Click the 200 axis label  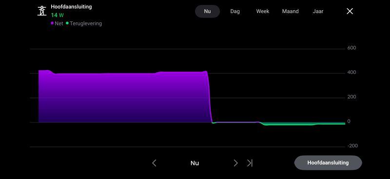352,97
